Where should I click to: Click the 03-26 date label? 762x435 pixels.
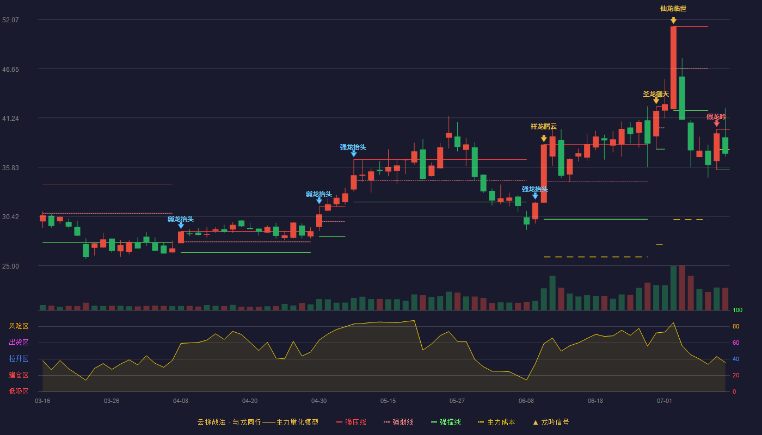pos(112,401)
